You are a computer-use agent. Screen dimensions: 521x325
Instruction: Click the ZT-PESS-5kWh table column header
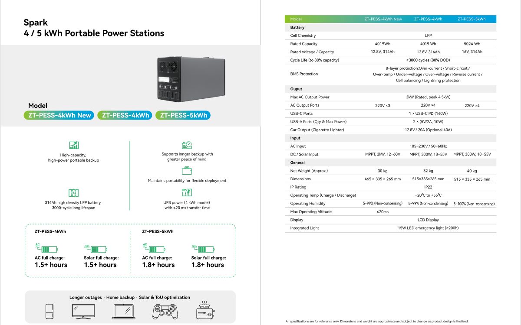[472, 19]
